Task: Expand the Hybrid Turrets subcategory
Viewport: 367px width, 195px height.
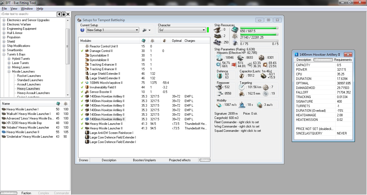Action: point(9,59)
